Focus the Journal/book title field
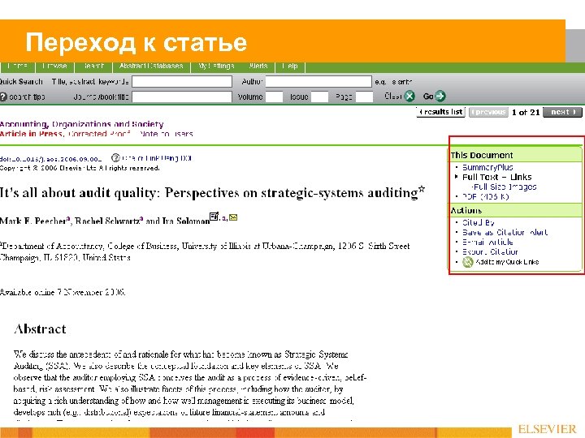Screen dimensions: 585x438 (x=182, y=97)
